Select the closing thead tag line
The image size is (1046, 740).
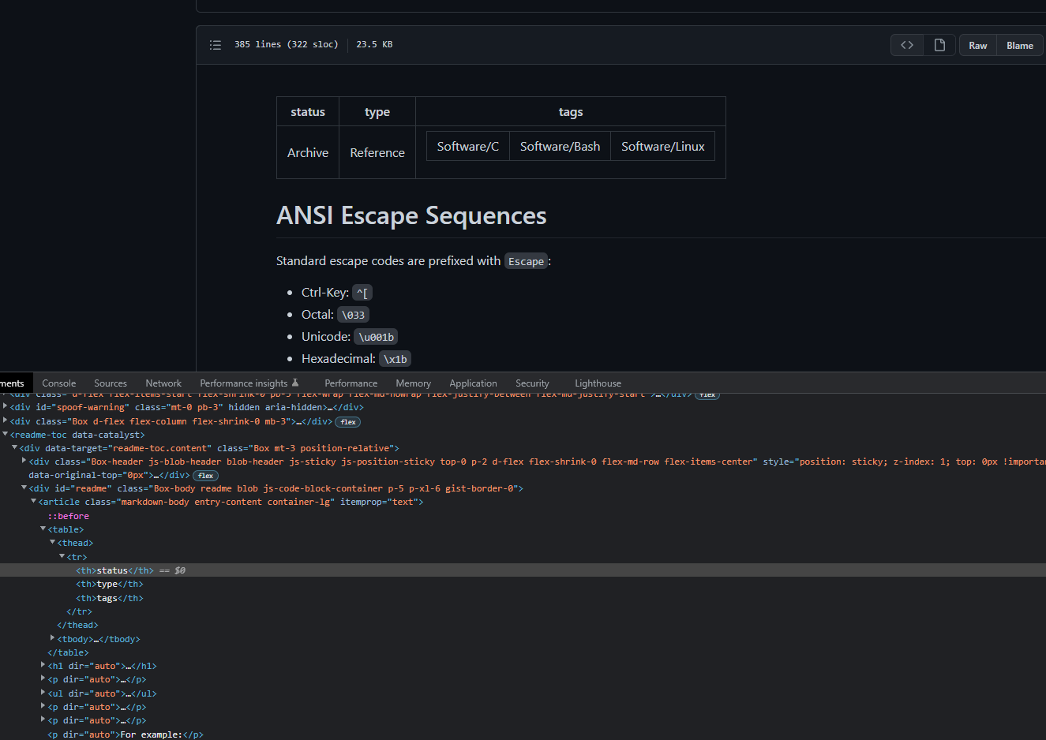click(x=77, y=625)
